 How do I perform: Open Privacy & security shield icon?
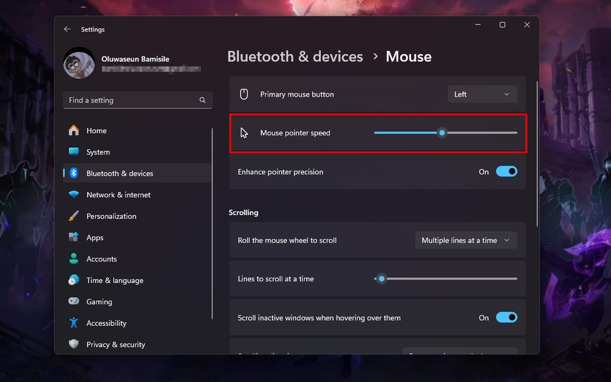(74, 344)
